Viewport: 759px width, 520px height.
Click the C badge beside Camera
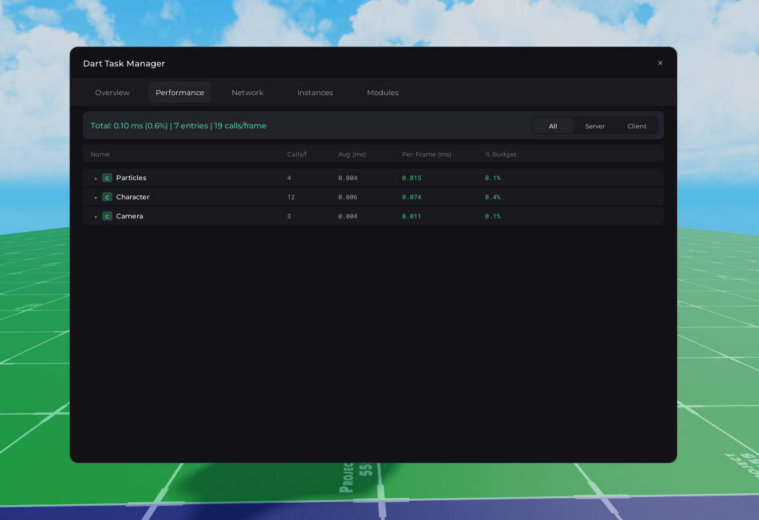coord(107,216)
